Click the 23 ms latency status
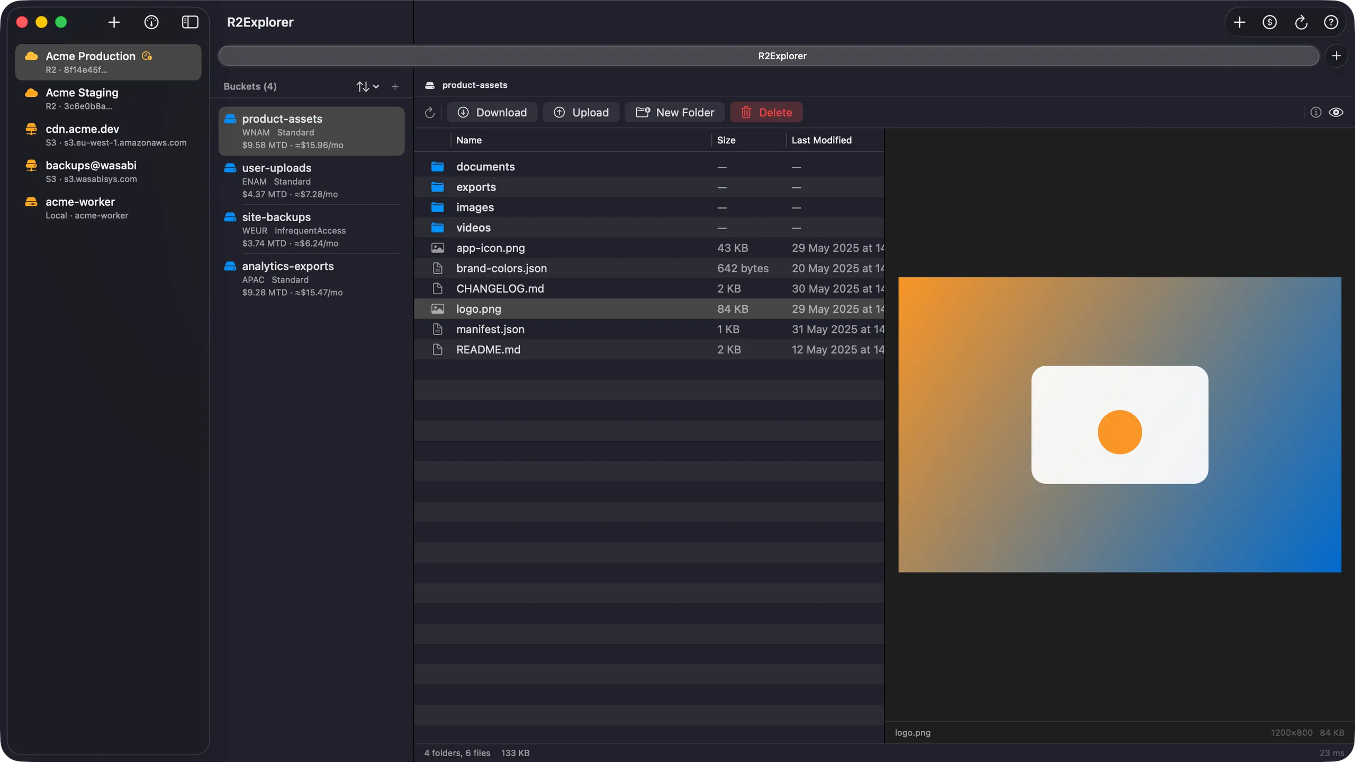This screenshot has height=762, width=1355. coord(1332,752)
